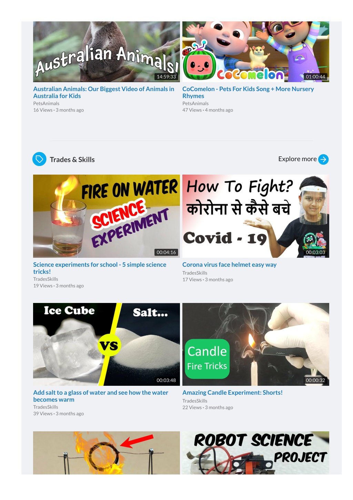Open the 'Amazing Candle Experiment: Shorts!' link

[x=232, y=393]
